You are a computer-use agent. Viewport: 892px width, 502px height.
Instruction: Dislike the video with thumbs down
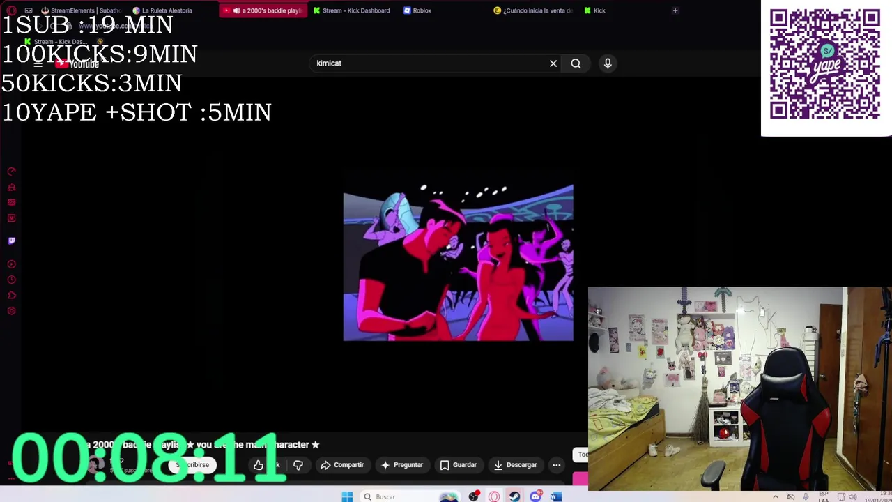coord(298,465)
